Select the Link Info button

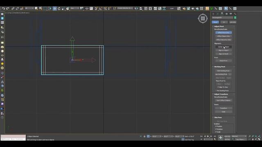(233, 22)
